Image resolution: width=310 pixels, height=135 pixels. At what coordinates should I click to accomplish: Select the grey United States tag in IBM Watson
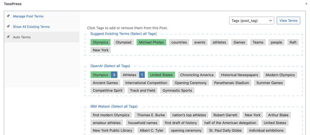275,123
